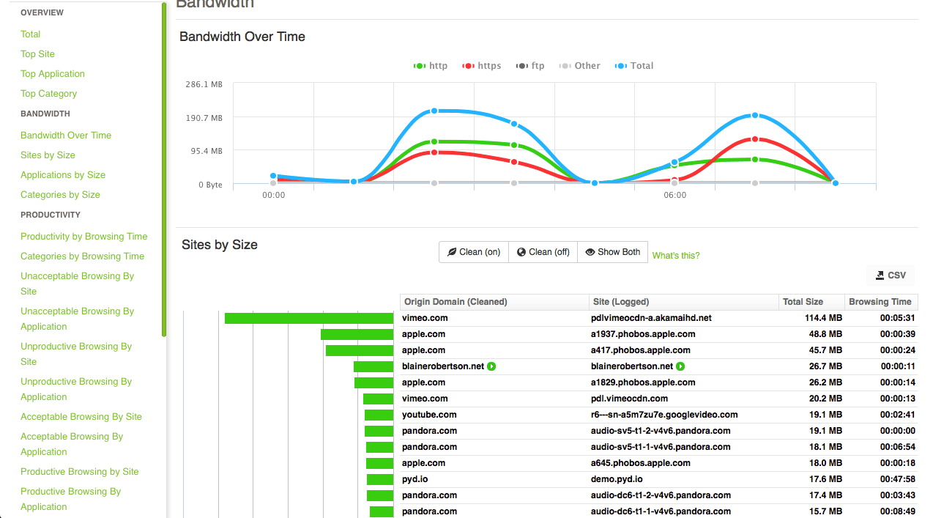Open Productivity by Browsing Time
933x518 pixels.
tap(84, 237)
